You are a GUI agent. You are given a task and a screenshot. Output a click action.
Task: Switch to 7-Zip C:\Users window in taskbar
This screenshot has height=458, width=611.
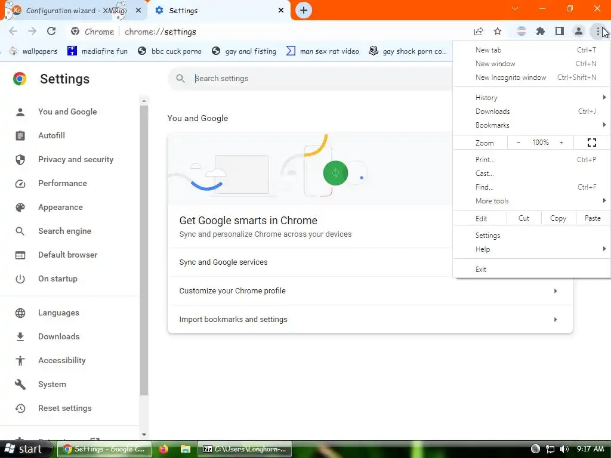(x=245, y=449)
